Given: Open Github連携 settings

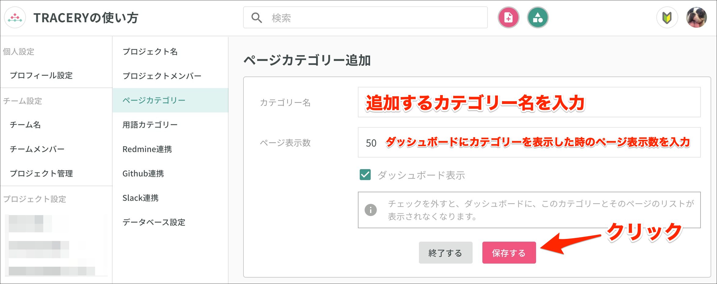Looking at the screenshot, I should coord(143,173).
